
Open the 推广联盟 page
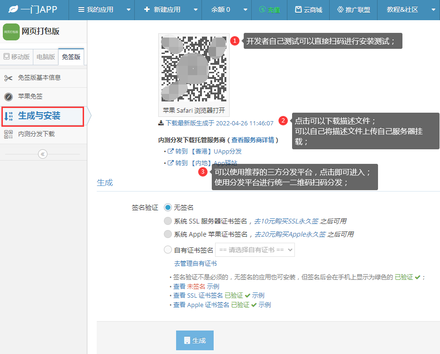353,10
